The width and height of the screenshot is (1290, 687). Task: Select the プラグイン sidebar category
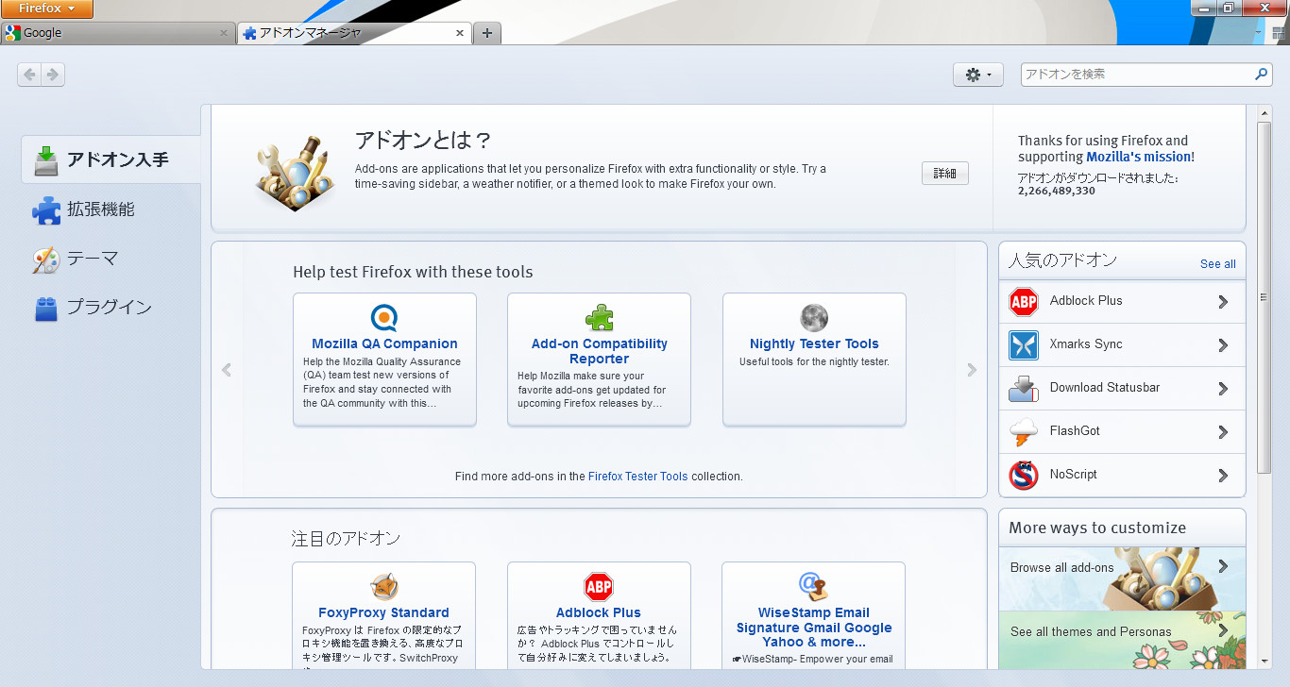pos(110,308)
